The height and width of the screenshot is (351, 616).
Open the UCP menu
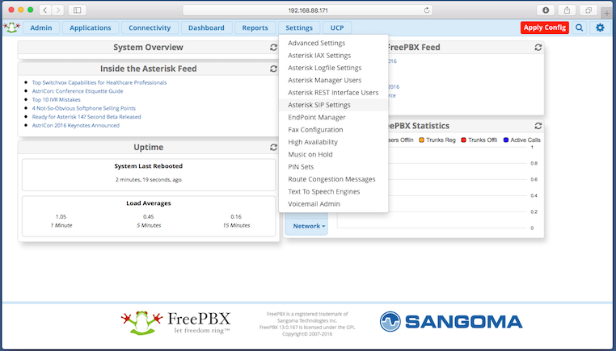point(337,28)
